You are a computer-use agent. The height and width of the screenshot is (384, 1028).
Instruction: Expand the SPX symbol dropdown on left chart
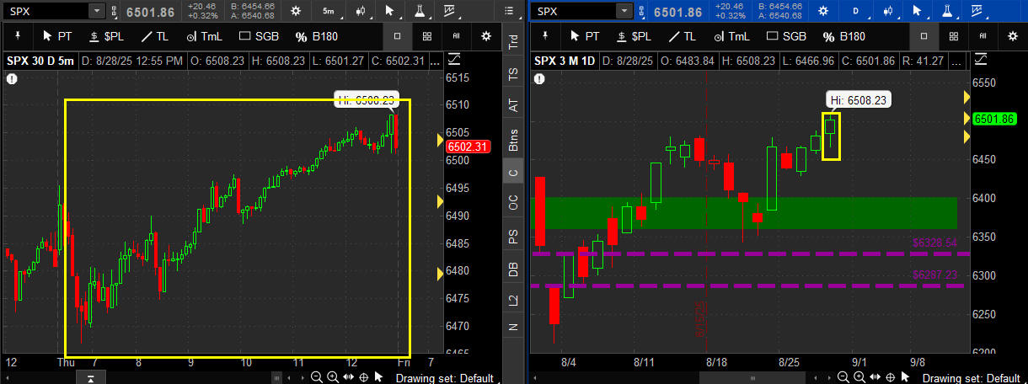tap(96, 11)
